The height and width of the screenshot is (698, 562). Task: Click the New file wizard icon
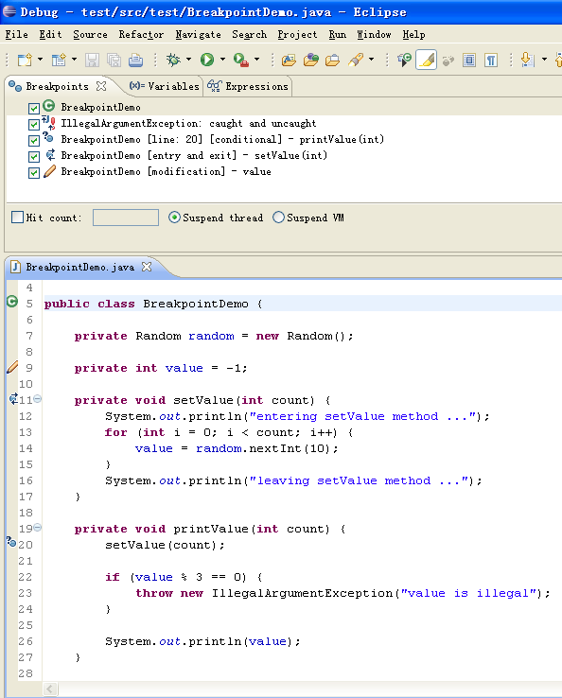(x=25, y=60)
